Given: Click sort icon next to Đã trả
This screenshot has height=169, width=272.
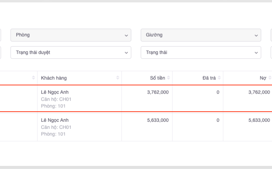Looking at the screenshot, I should [219, 78].
